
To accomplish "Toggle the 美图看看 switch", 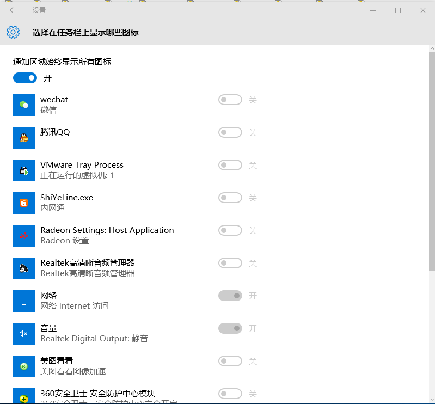I will [230, 361].
